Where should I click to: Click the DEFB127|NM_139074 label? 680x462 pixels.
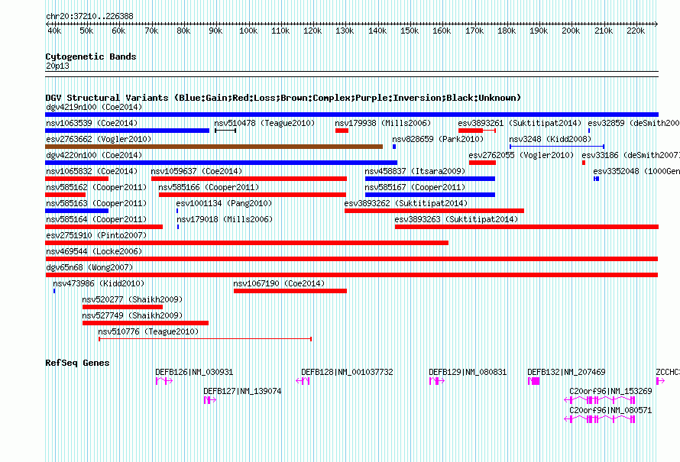click(242, 391)
